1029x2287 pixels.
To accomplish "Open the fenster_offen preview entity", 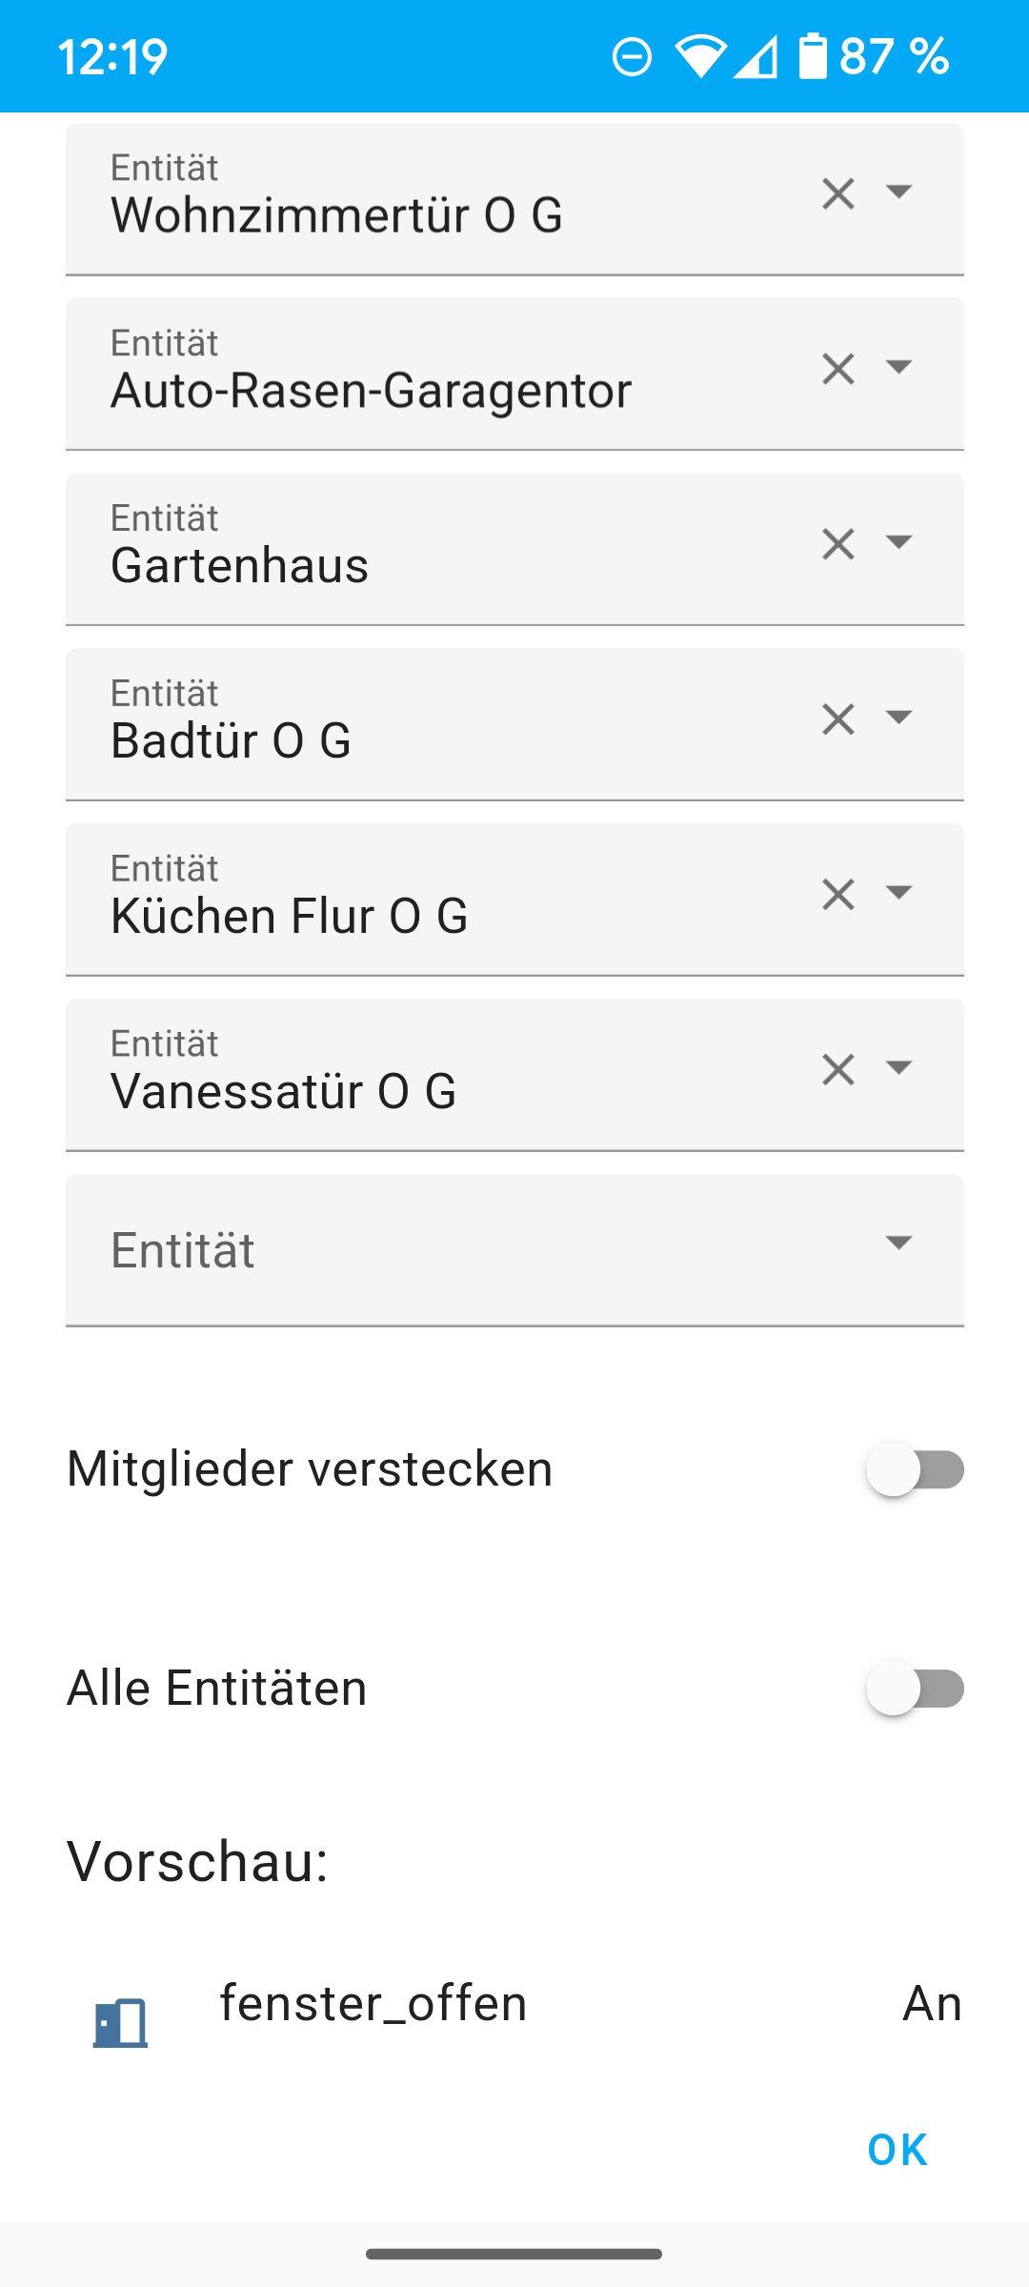I will 373,2003.
